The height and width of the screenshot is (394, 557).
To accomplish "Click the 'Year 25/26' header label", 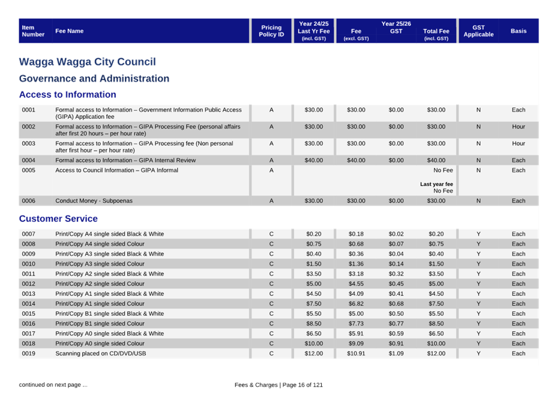I will click(396, 24).
